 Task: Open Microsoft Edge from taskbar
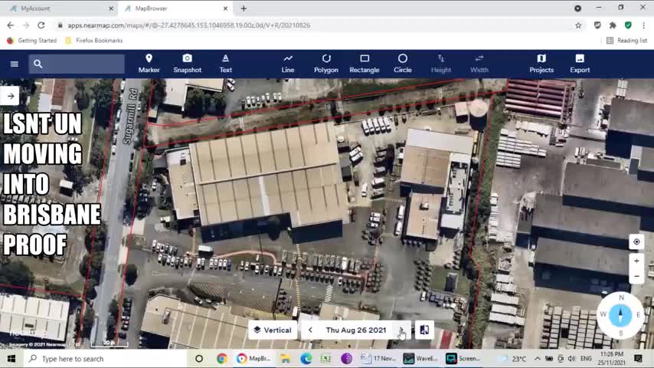coord(306,359)
